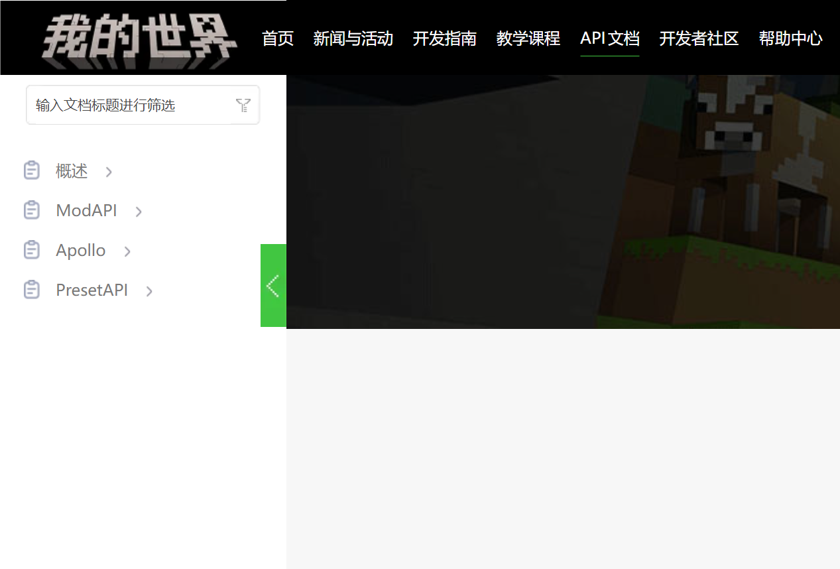Click the clipboard icon beside ModAPI
The width and height of the screenshot is (840, 569).
pyautogui.click(x=31, y=210)
